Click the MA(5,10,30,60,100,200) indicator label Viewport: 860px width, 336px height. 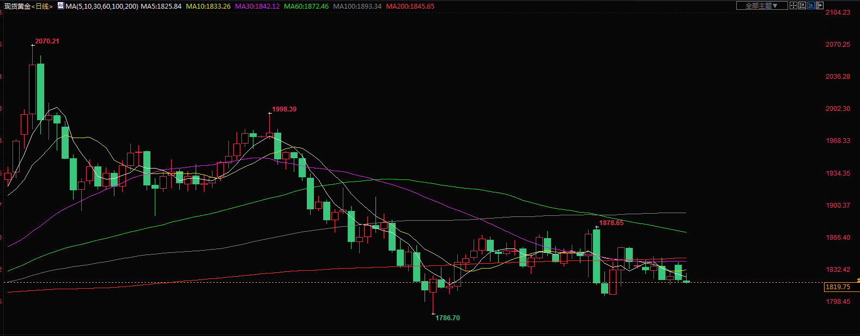[x=102, y=7]
